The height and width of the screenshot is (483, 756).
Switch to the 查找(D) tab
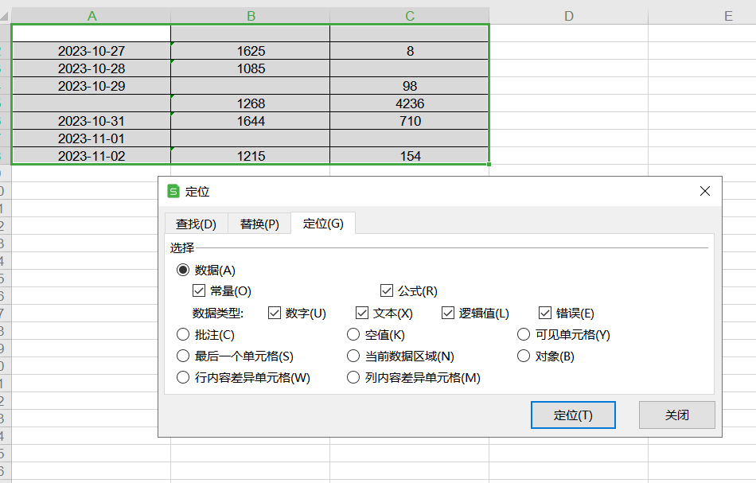coord(196,224)
